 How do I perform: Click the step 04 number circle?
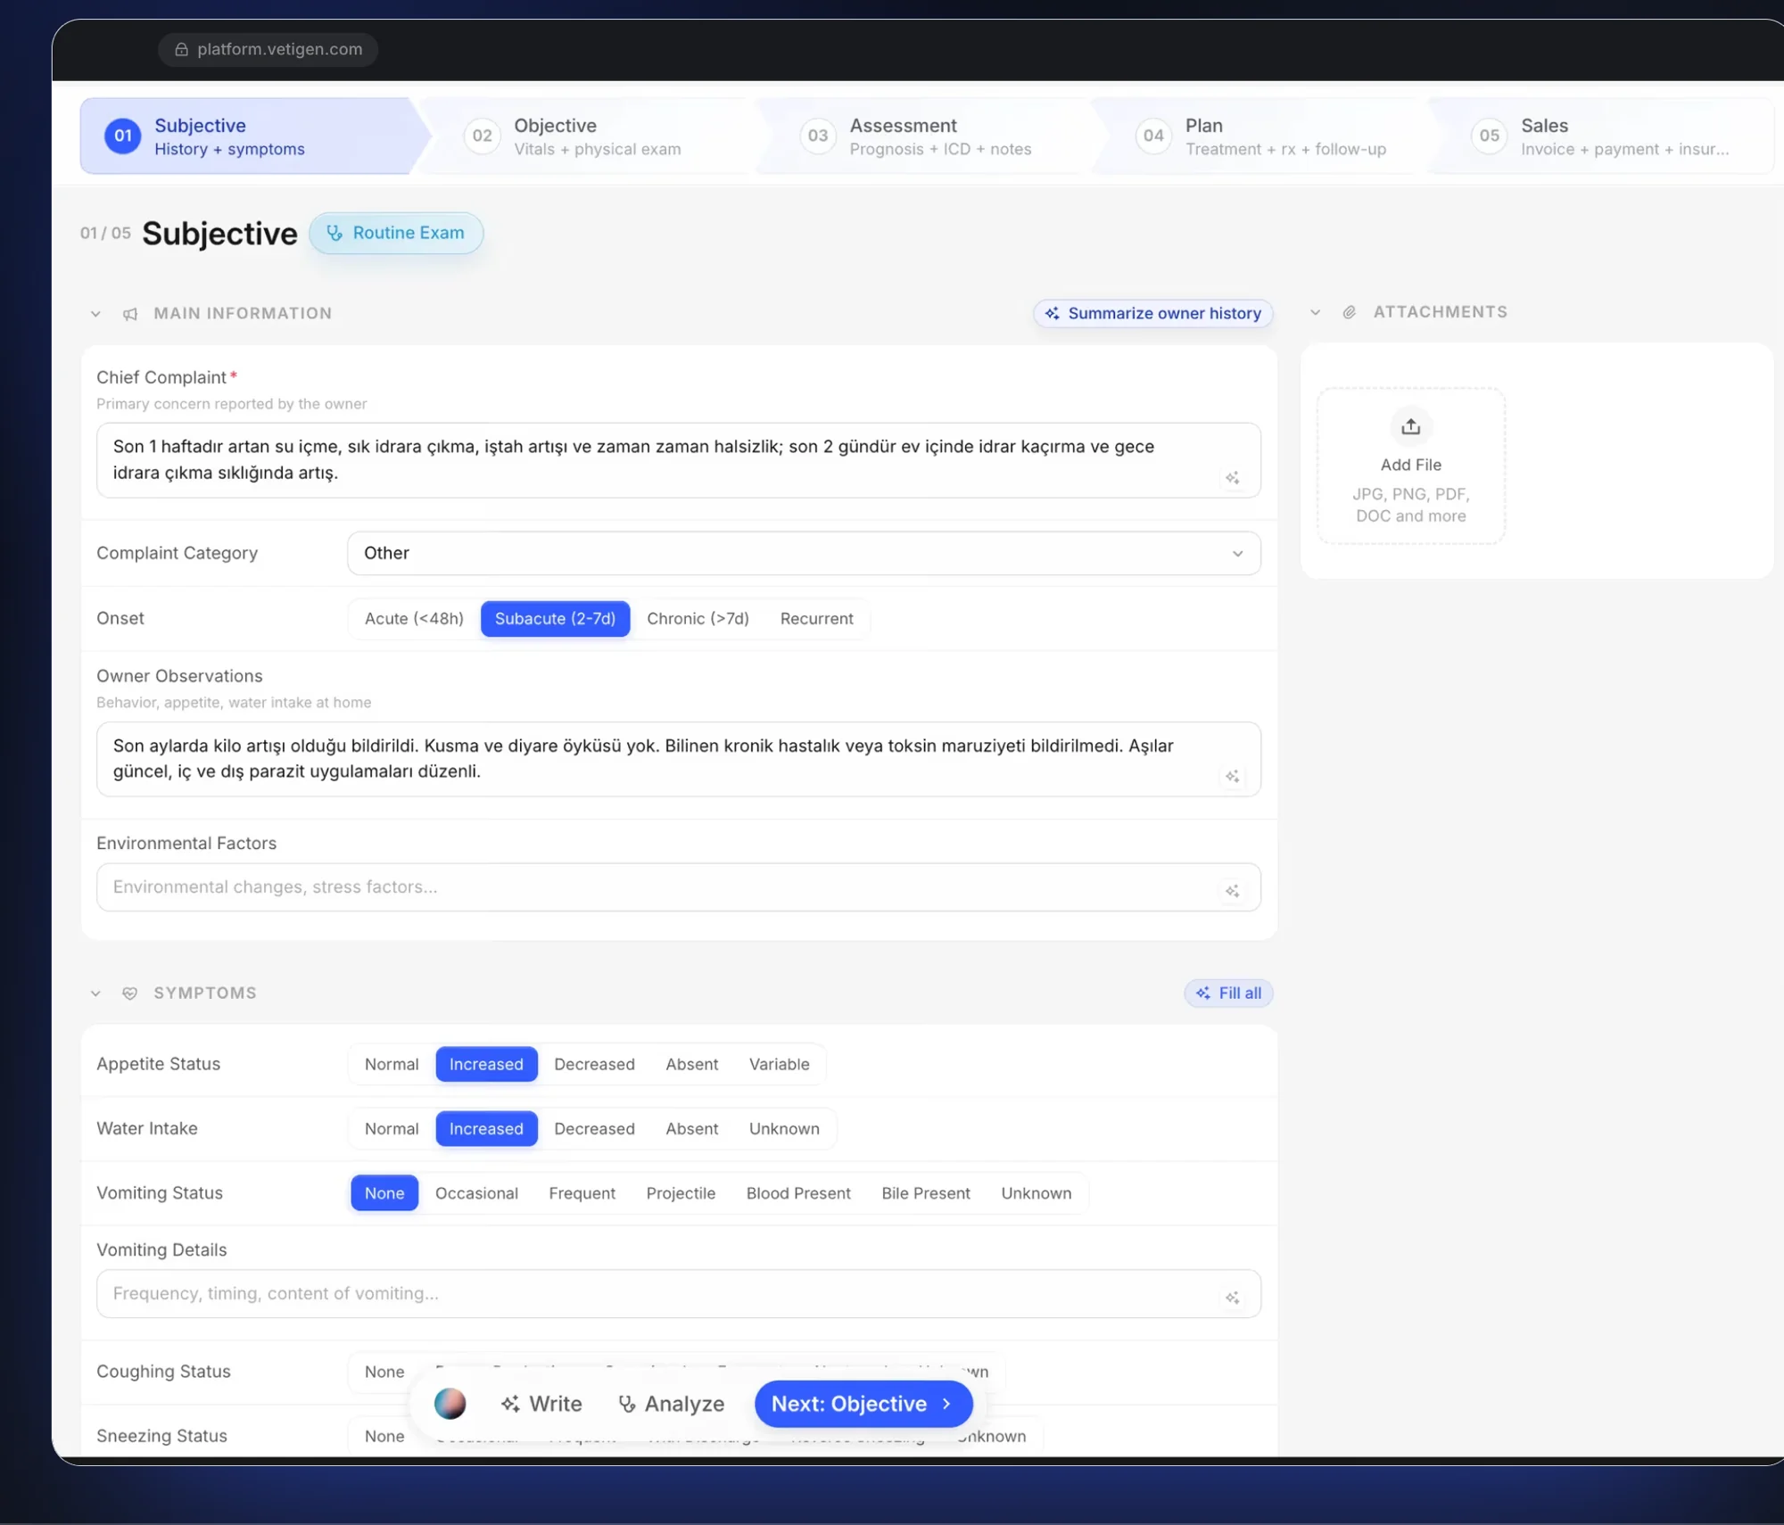point(1153,136)
